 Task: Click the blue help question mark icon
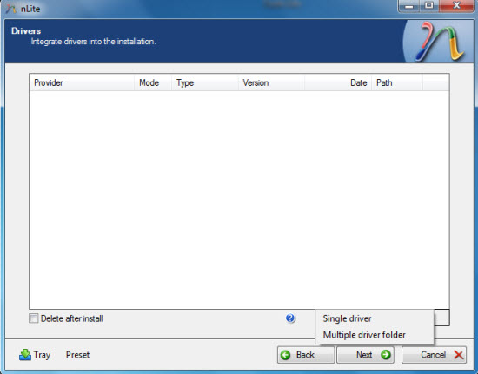[290, 318]
